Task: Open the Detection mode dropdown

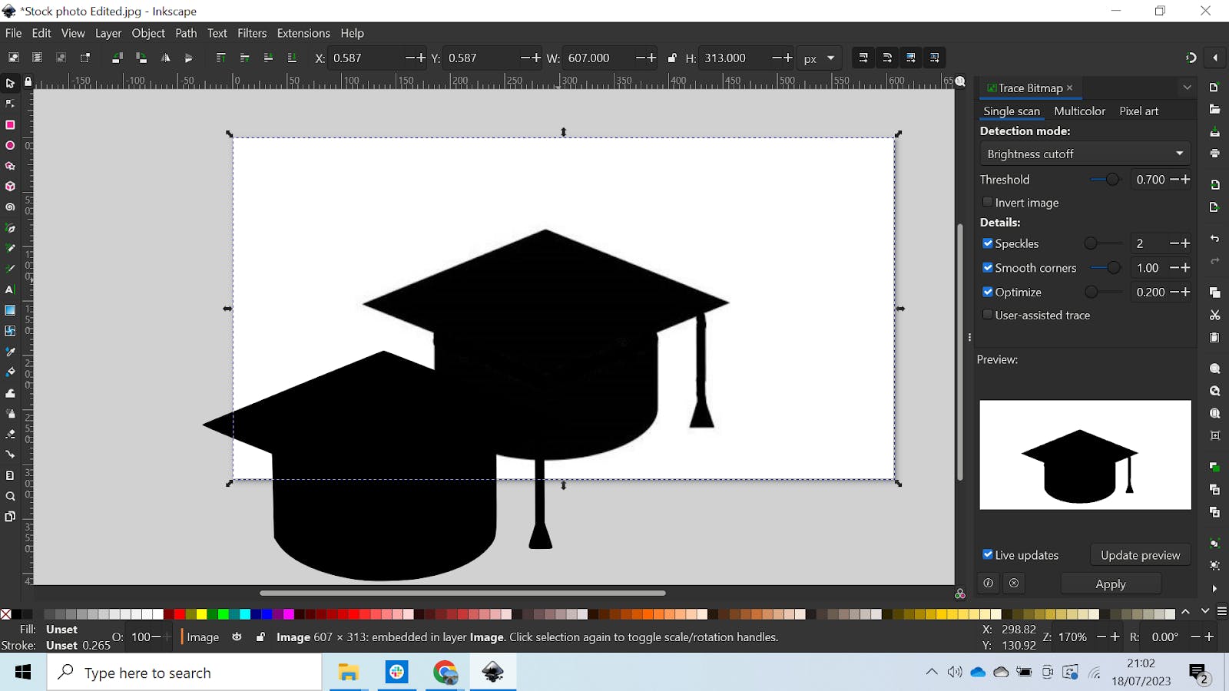Action: (x=1085, y=154)
